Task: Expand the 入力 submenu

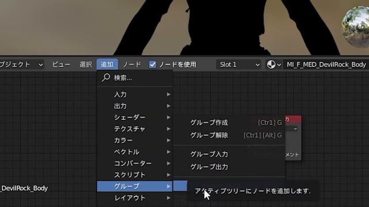Action: pyautogui.click(x=135, y=94)
